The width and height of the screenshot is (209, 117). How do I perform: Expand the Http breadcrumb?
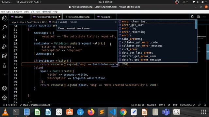coord(21,22)
